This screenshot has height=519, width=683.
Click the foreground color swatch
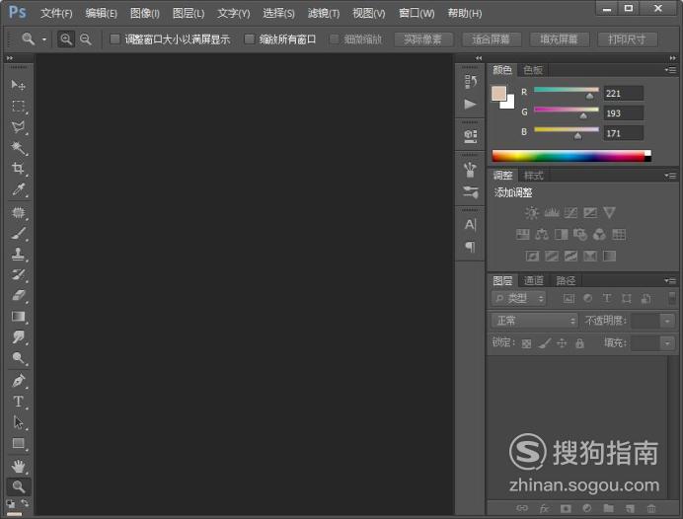click(498, 93)
